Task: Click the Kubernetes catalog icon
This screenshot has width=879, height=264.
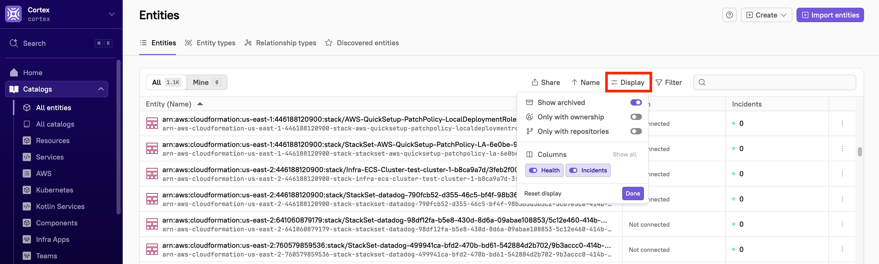Action: 27,190
